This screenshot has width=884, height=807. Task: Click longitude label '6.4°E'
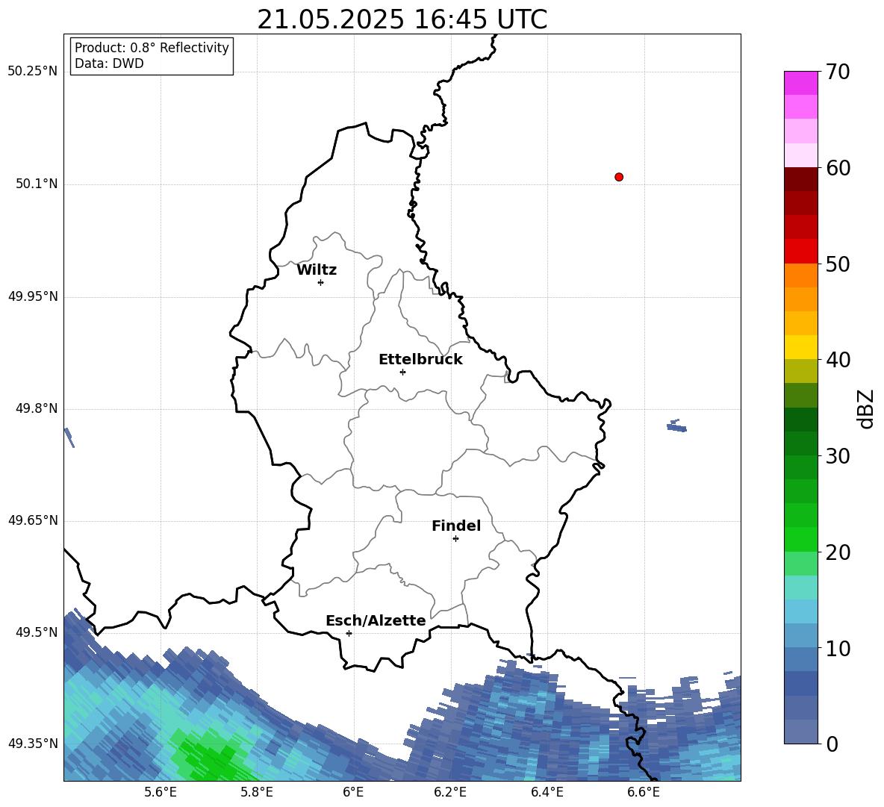(x=547, y=792)
